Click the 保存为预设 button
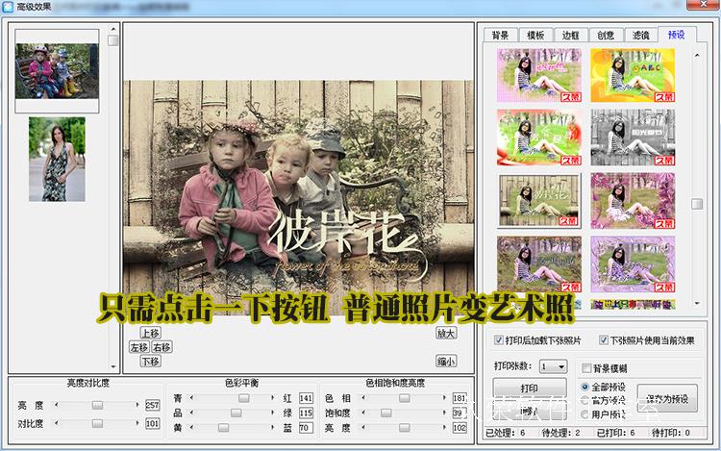This screenshot has height=451, width=721. pos(667,398)
